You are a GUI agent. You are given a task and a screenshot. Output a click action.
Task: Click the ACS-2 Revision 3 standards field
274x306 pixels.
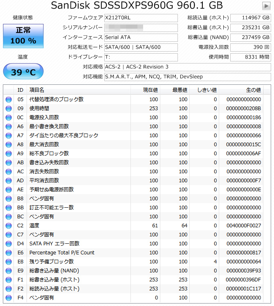(187, 67)
